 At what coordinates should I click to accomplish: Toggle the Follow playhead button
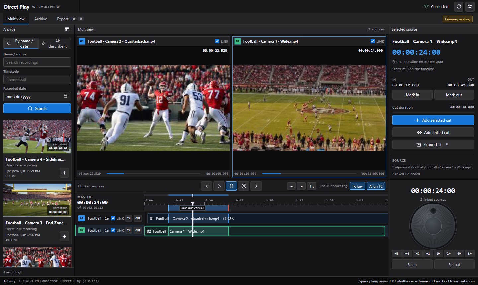tap(358, 186)
